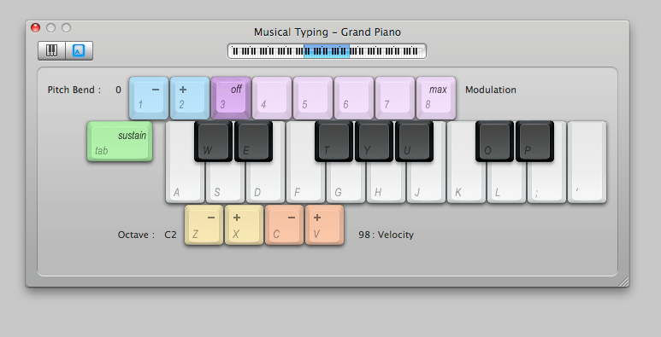The height and width of the screenshot is (337, 661).
Task: Select the Musical Typing view icon
Action: (x=79, y=51)
